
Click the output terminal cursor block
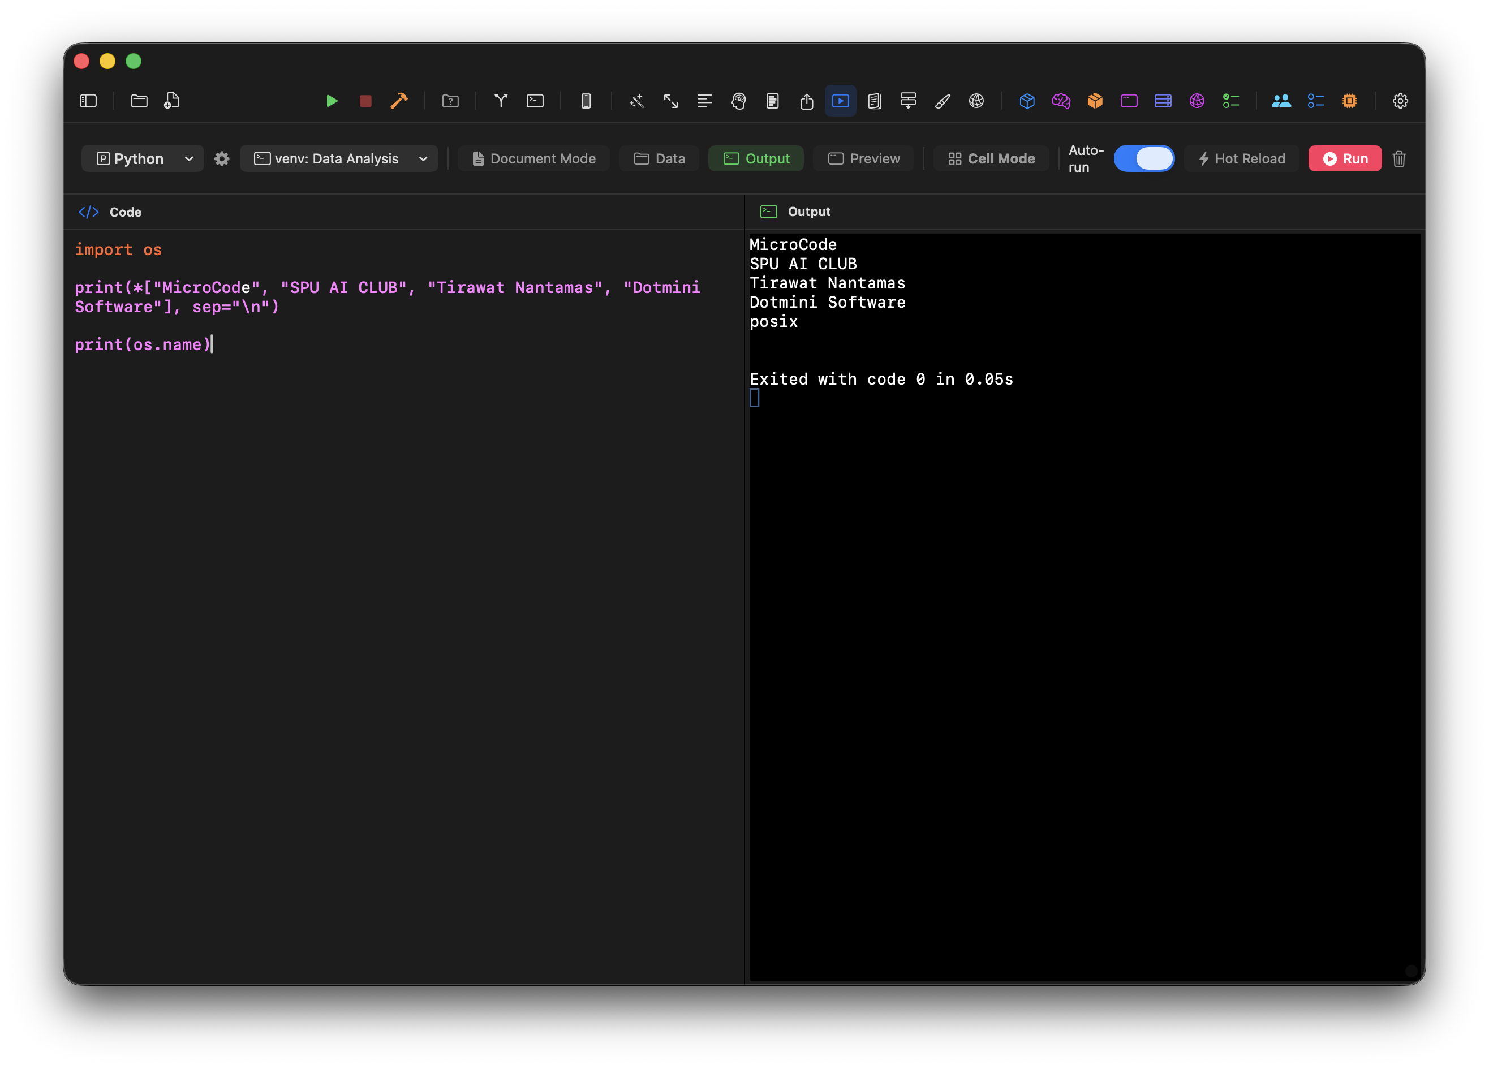click(x=754, y=398)
